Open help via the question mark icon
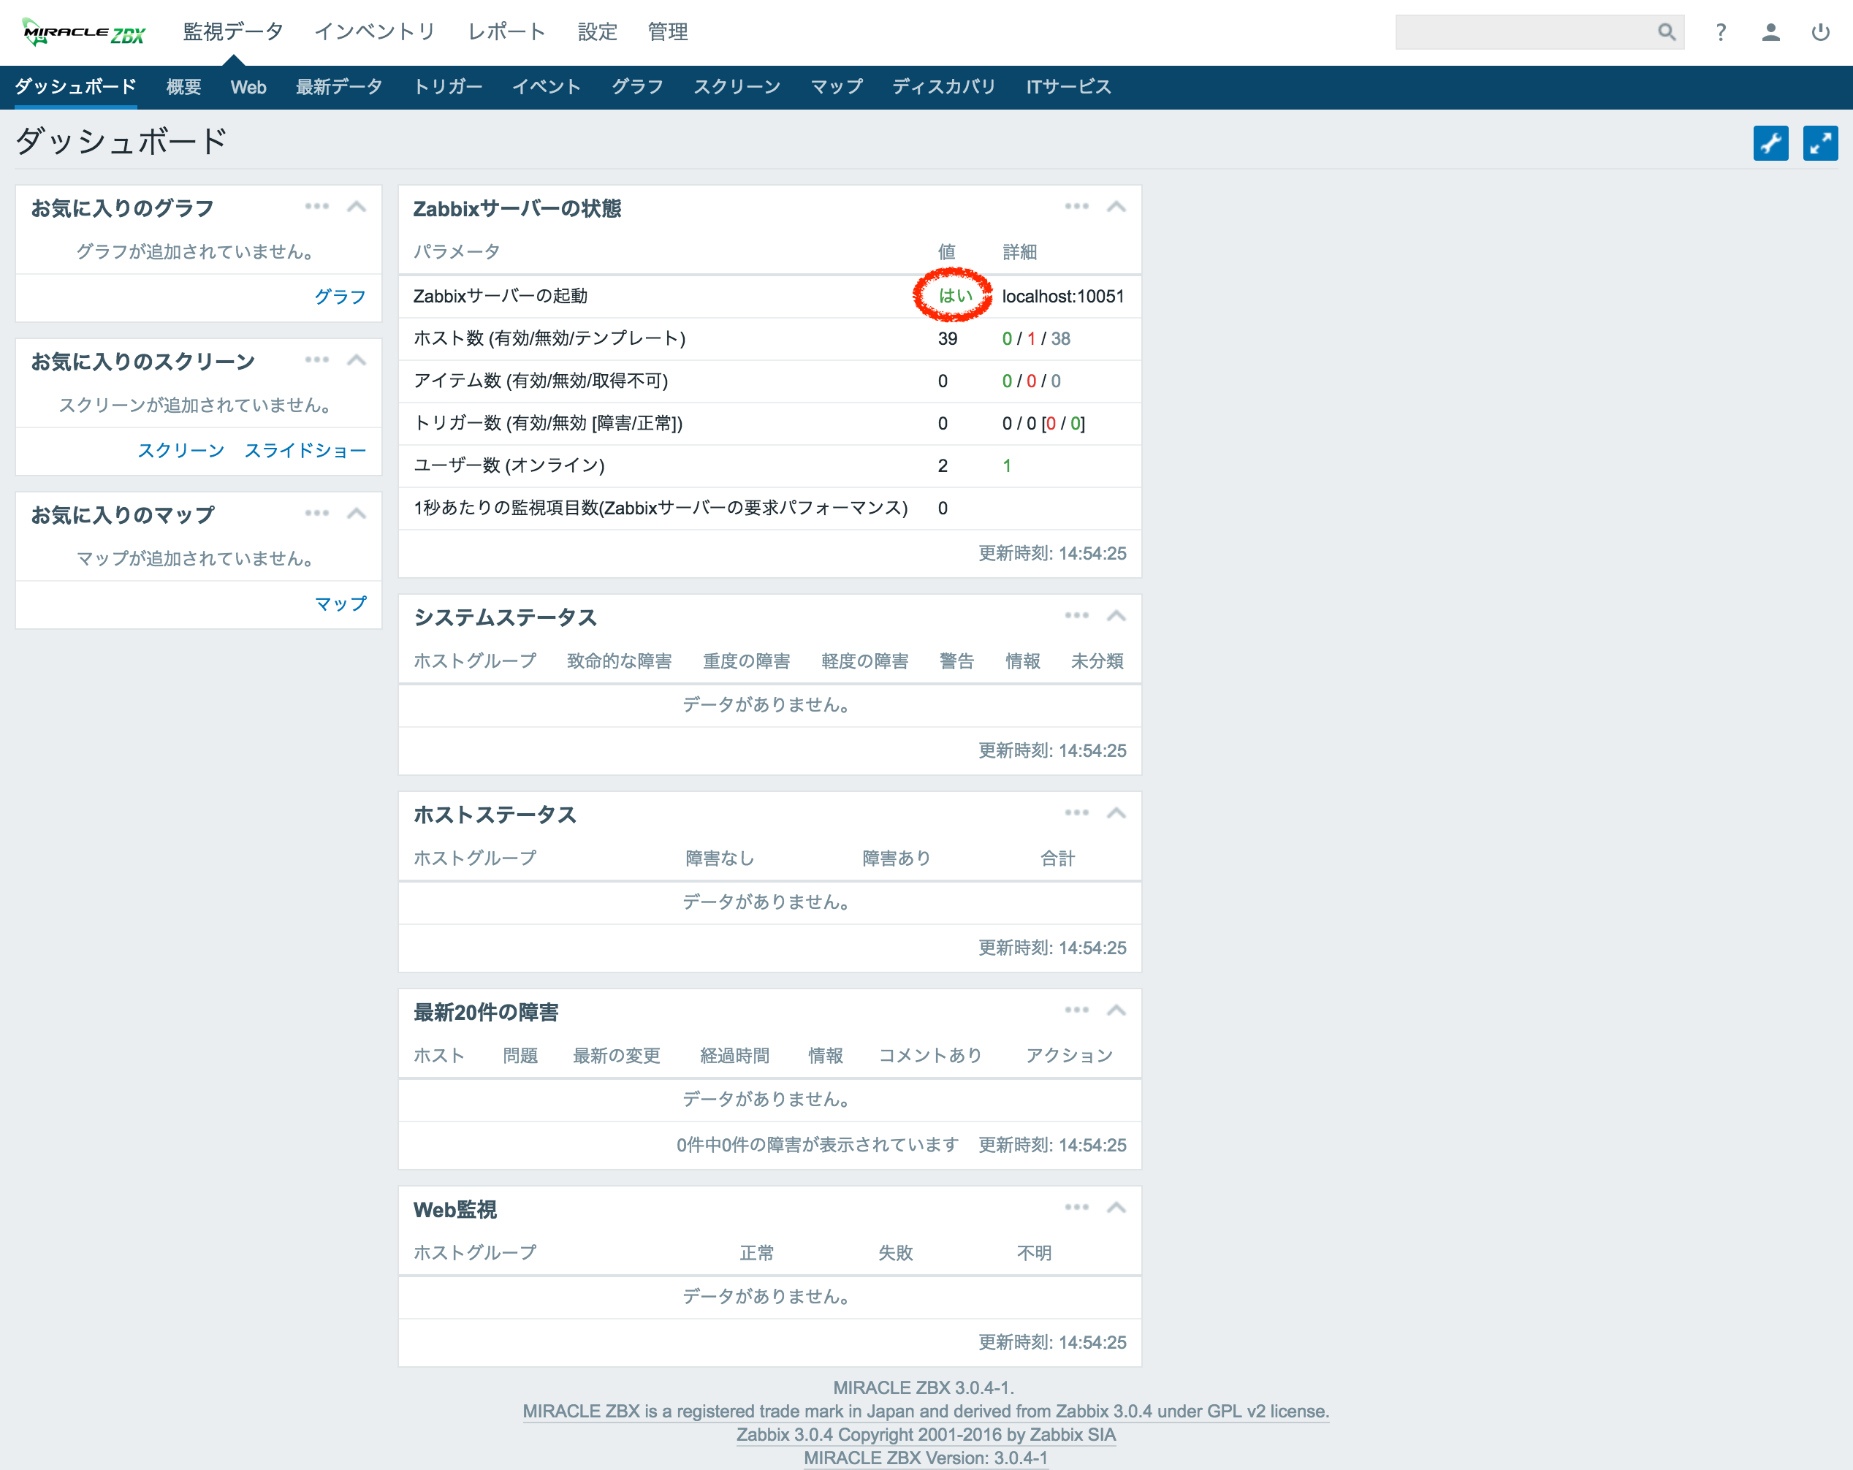This screenshot has height=1470, width=1853. pos(1721,32)
